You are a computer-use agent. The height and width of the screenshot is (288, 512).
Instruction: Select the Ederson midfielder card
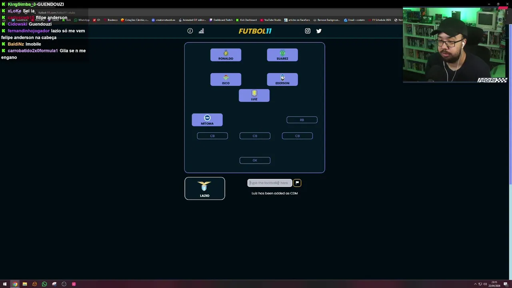pyautogui.click(x=282, y=79)
